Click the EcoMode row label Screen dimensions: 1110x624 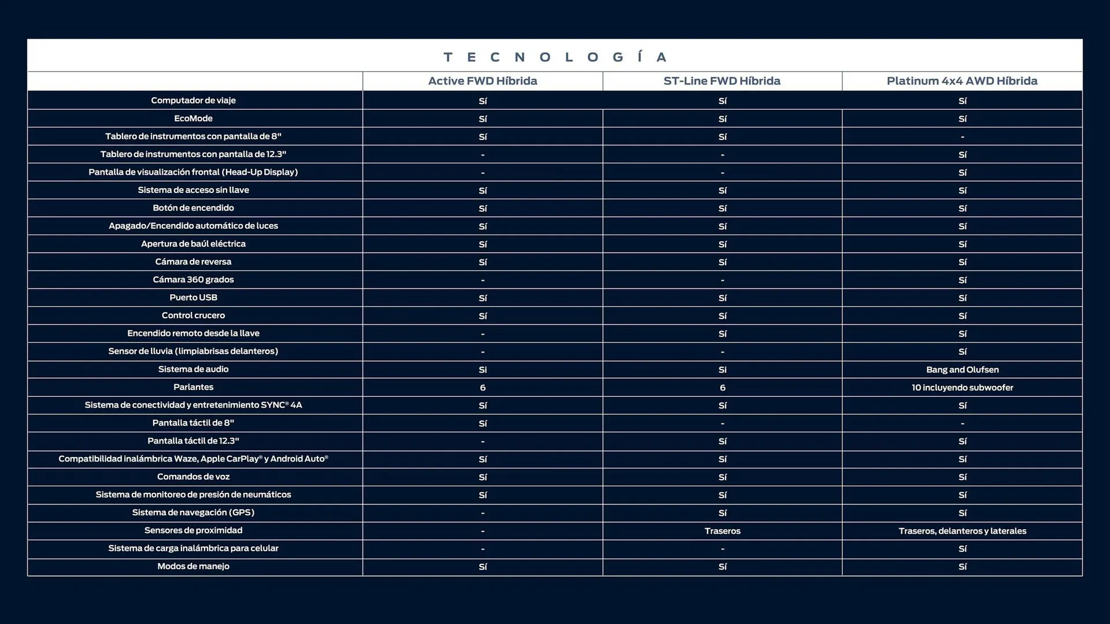(x=193, y=118)
